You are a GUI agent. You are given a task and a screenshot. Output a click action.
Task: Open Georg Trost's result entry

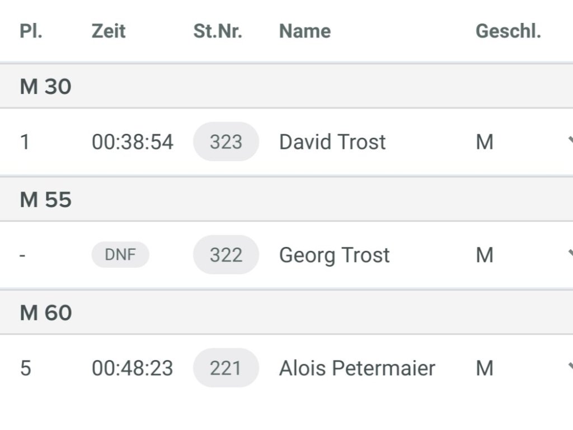[334, 255]
